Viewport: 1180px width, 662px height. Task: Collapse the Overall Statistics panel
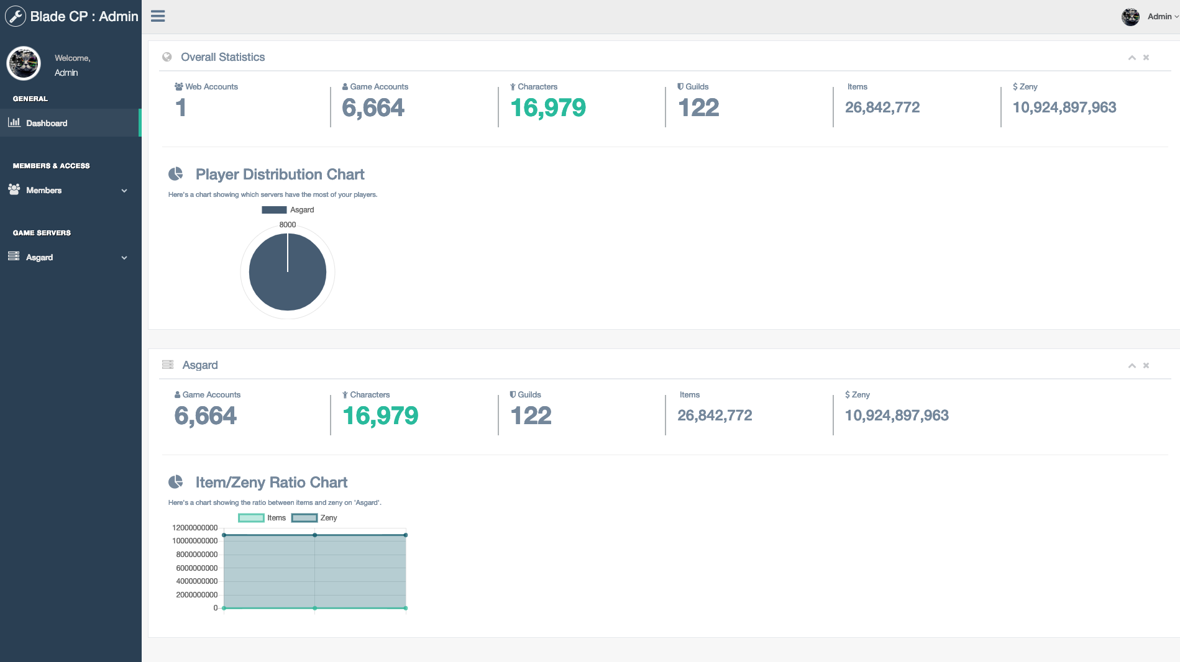tap(1132, 58)
